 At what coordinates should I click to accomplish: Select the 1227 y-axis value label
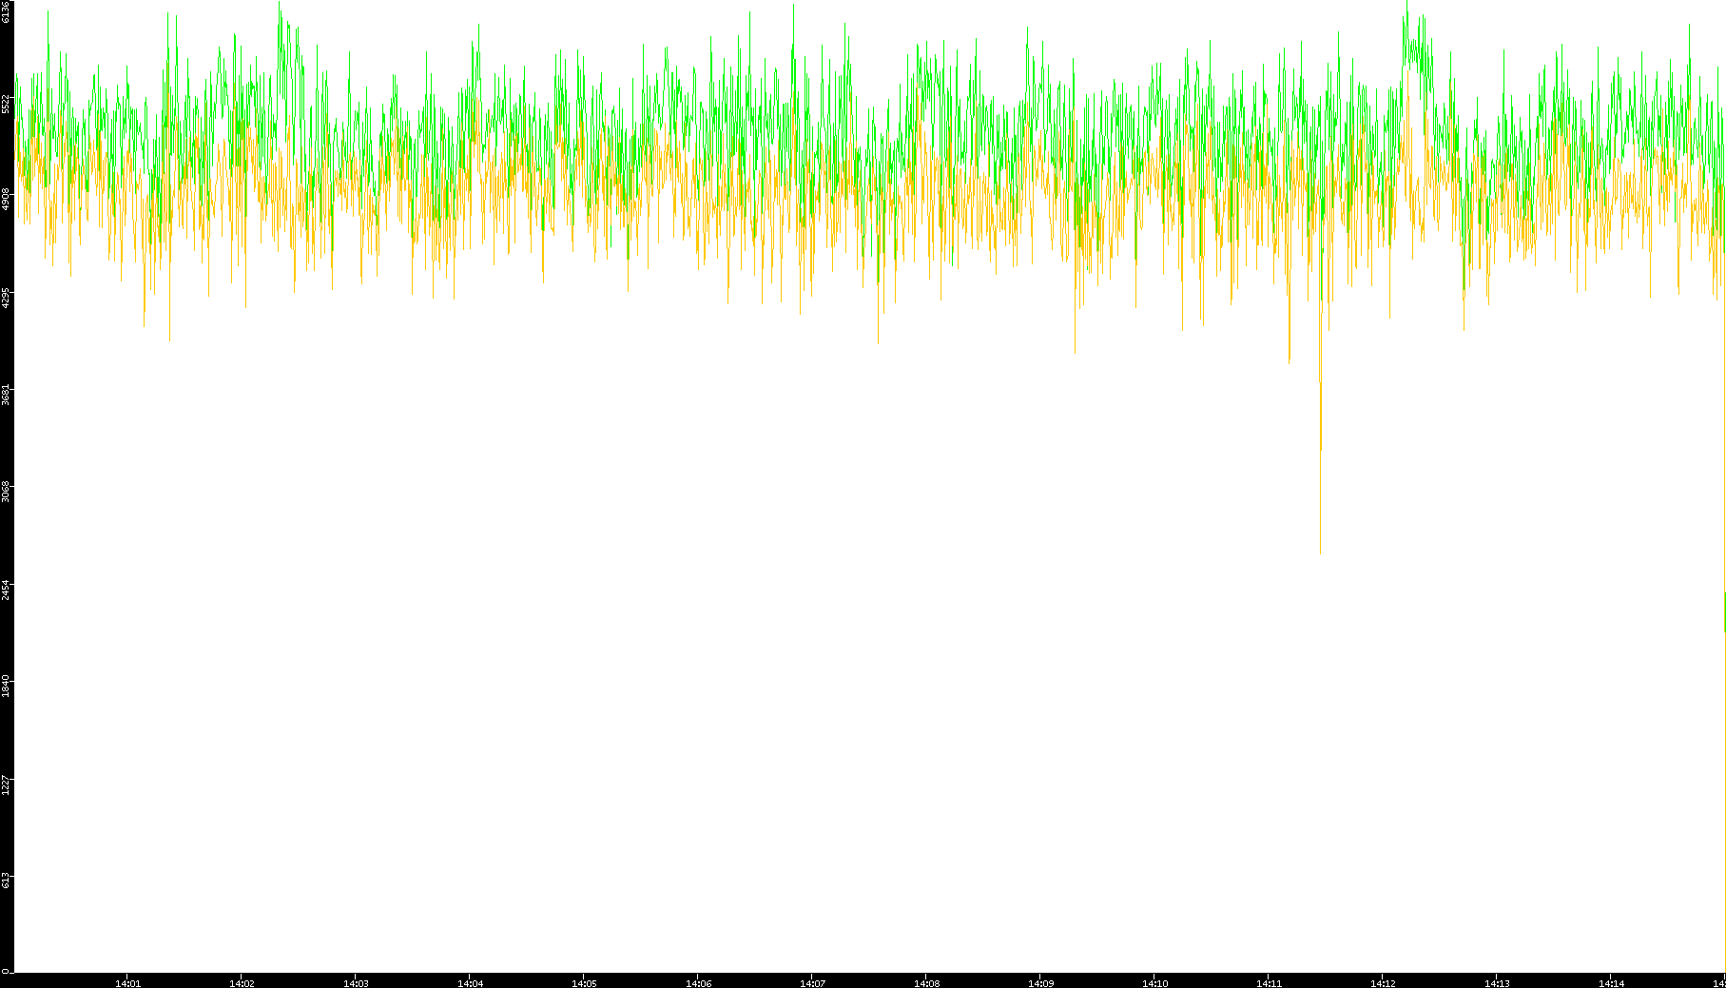click(x=6, y=784)
